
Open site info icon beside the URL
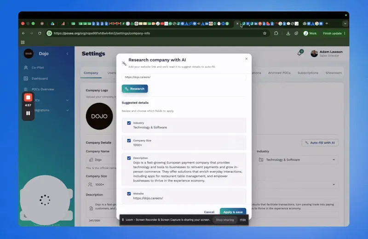tap(49, 33)
